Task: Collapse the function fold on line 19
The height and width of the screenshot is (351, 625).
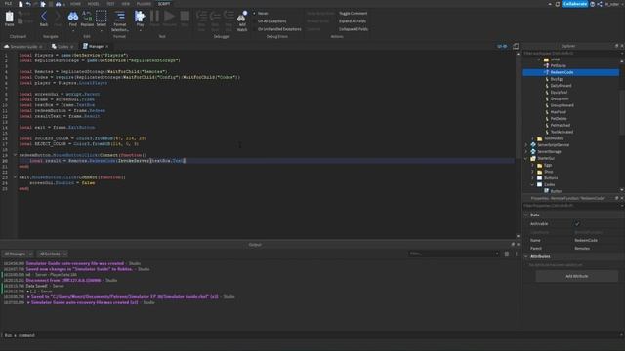Action: (16, 155)
